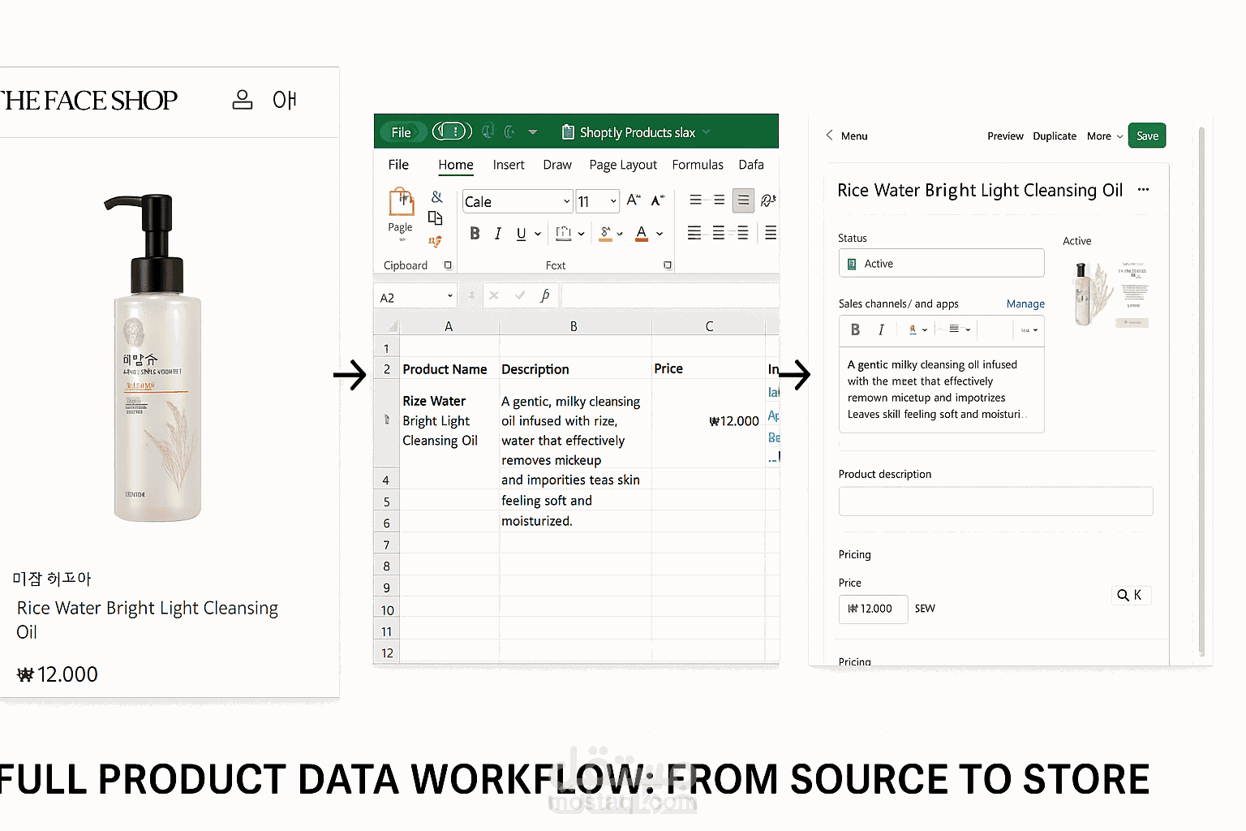
Task: Apply Bold in the Excel ribbon
Action: click(x=475, y=234)
